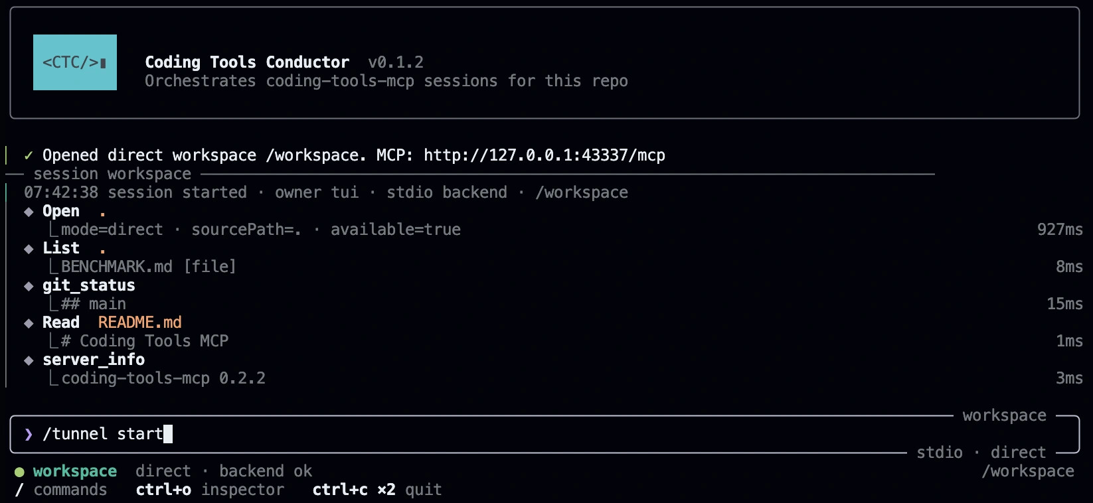The height and width of the screenshot is (503, 1093).
Task: Select the workspace label in status bar
Action: coord(75,471)
